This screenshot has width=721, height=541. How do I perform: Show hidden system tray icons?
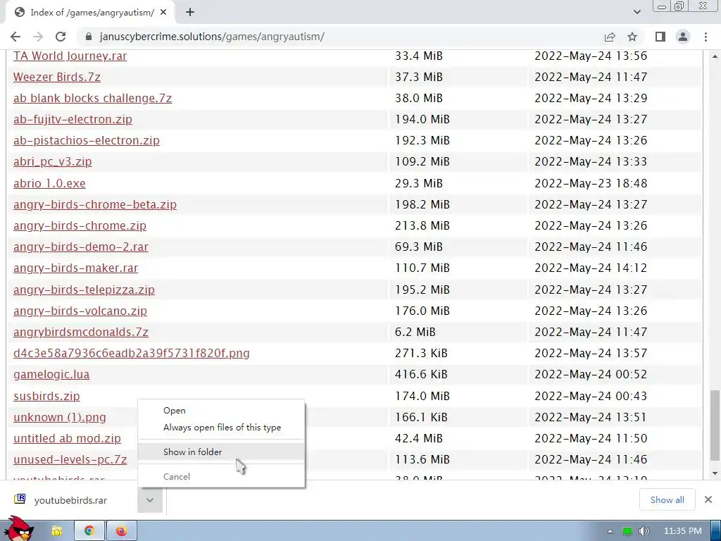(x=610, y=531)
